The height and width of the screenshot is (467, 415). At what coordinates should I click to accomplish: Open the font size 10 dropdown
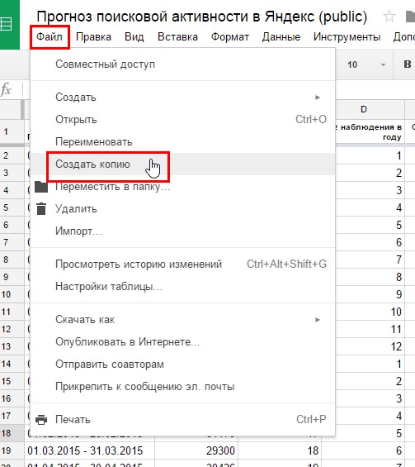(x=366, y=64)
